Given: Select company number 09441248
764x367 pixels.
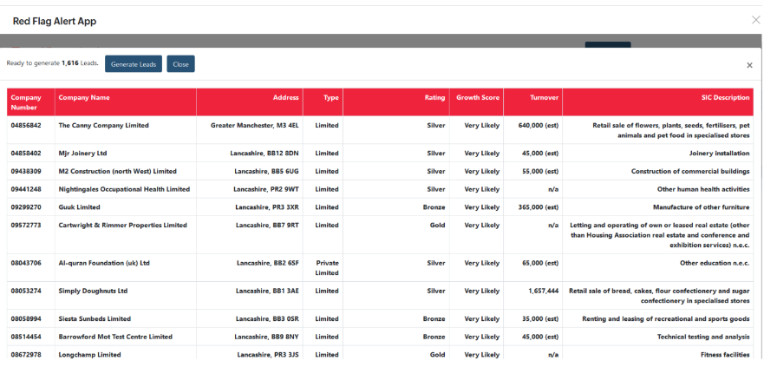Looking at the screenshot, I should pyautogui.click(x=26, y=189).
